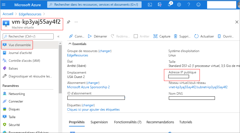The image size is (240, 133).
Task: Refresh with Actualiser
Action: click(x=204, y=36)
